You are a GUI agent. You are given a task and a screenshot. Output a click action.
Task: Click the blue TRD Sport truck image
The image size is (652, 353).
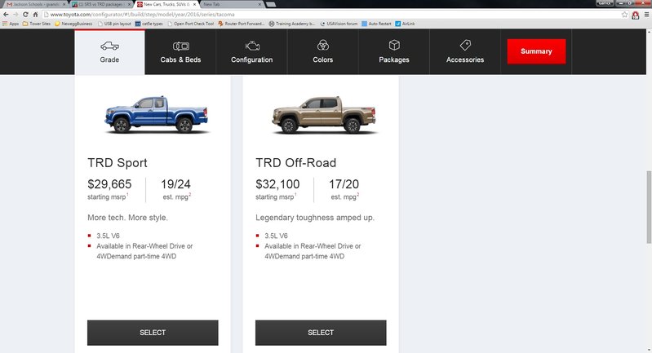(157, 114)
